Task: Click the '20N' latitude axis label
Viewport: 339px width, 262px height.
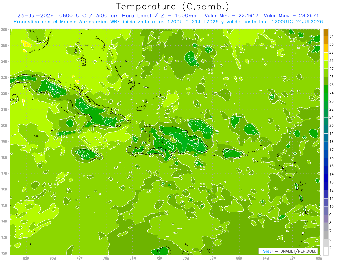Action: pos(4,125)
